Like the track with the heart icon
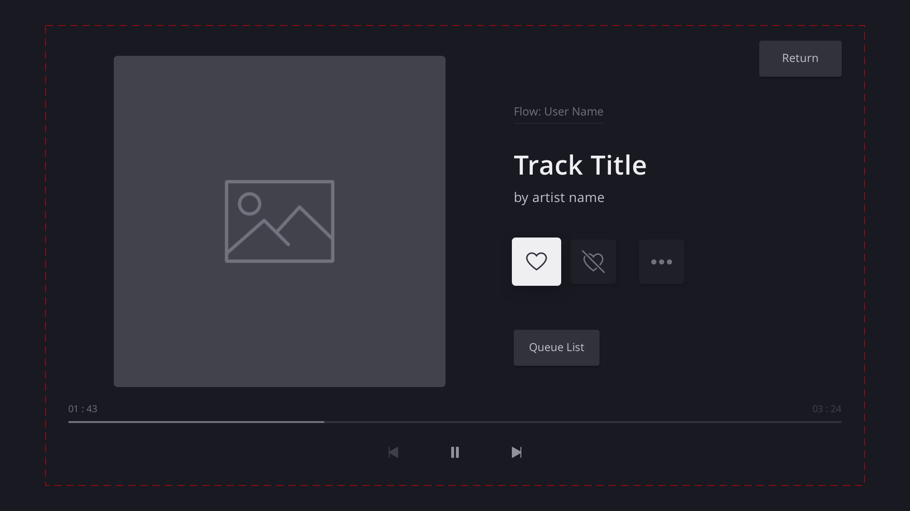 [x=536, y=262]
